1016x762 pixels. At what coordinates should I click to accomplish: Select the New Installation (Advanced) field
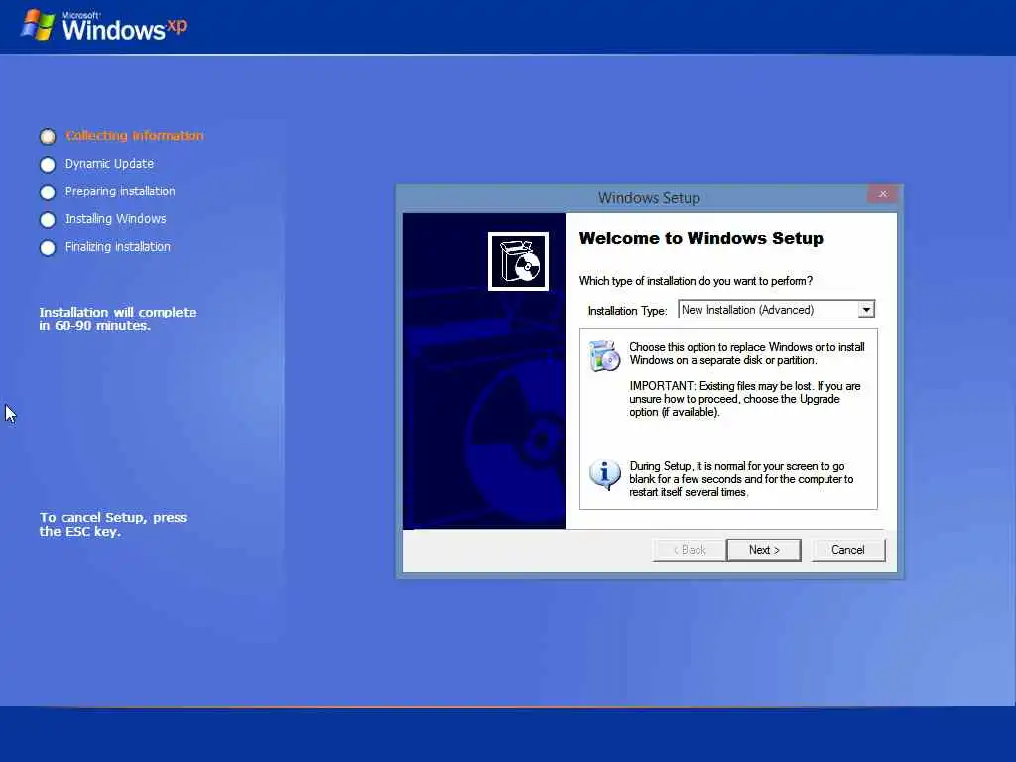coord(776,310)
